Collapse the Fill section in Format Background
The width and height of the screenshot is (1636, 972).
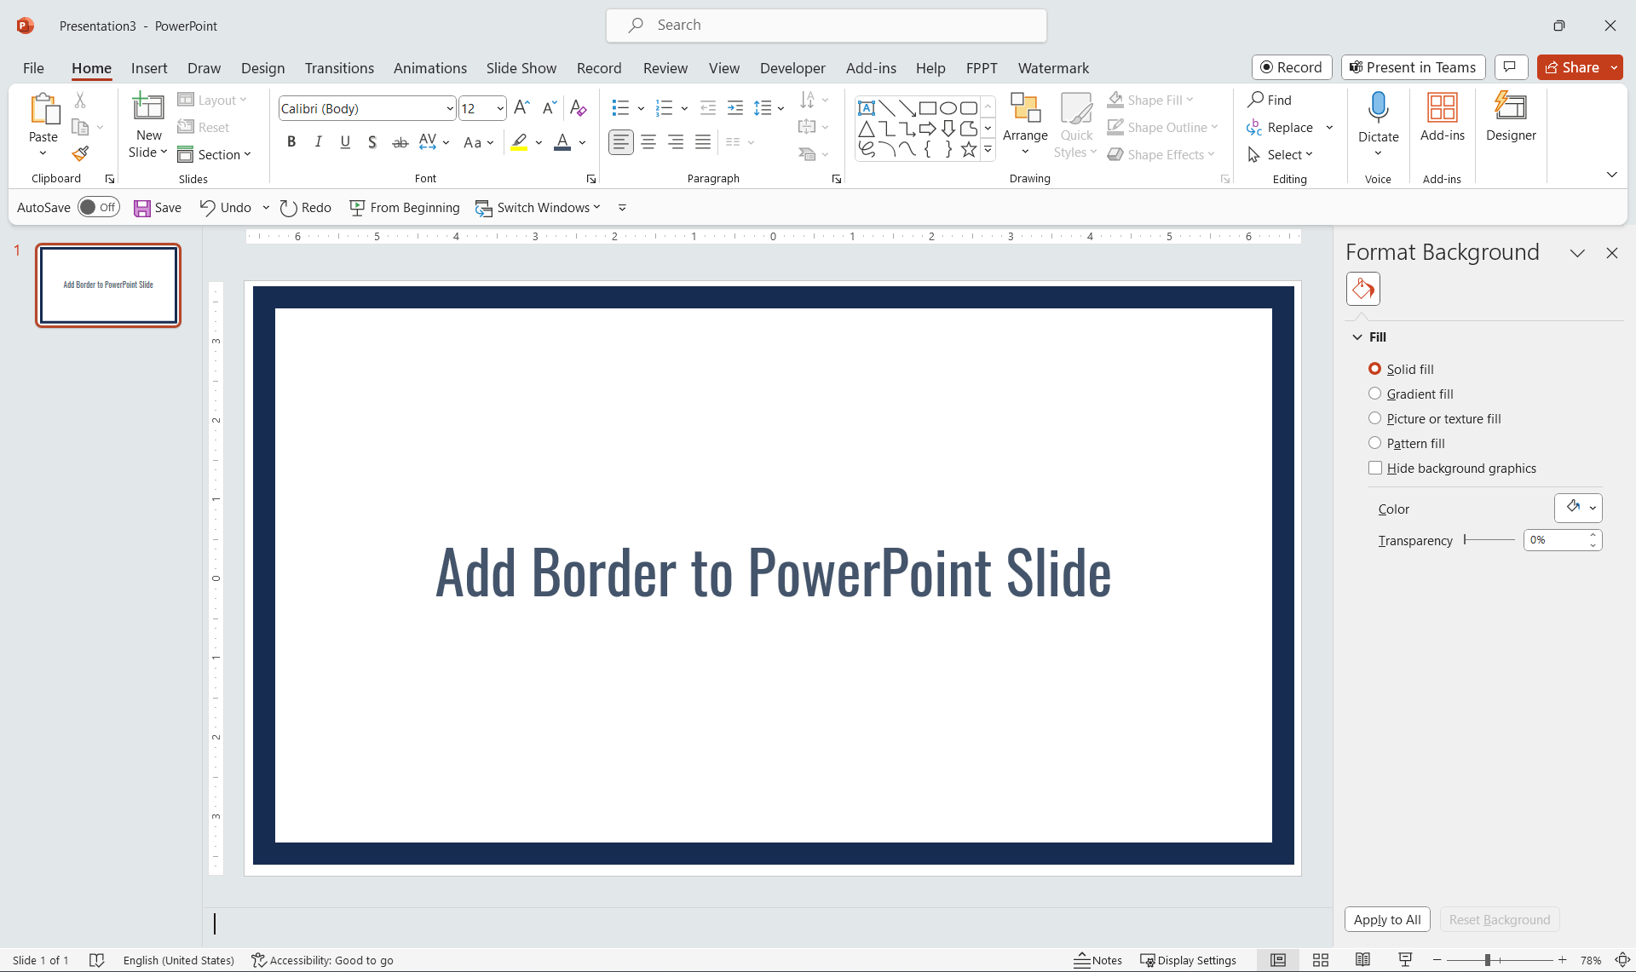point(1356,336)
